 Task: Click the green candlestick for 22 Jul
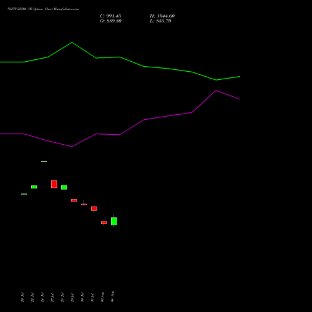click(34, 187)
